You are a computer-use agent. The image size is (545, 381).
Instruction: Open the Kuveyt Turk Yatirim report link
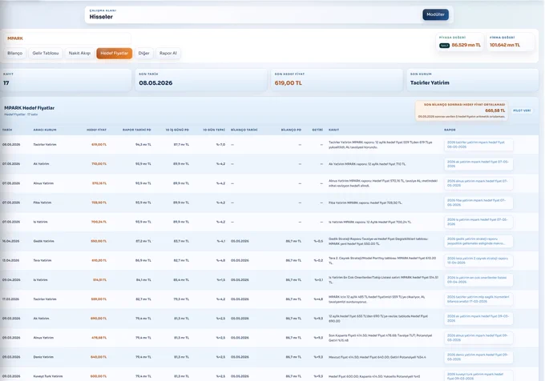[x=478, y=376]
